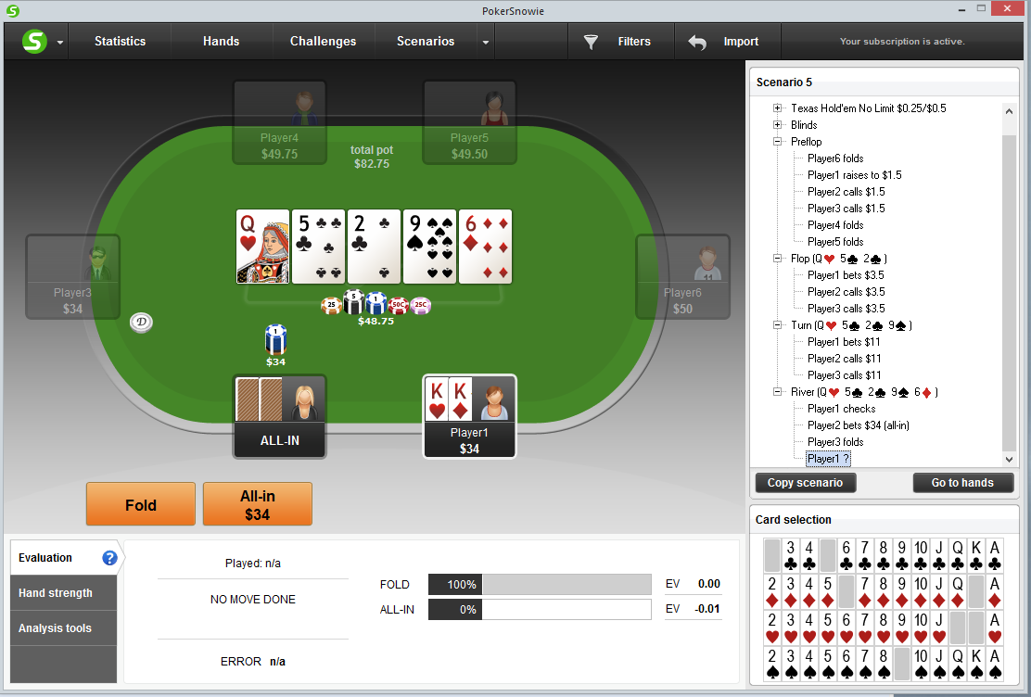1031x697 pixels.
Task: Select Ace of spades in card selection
Action: (x=995, y=664)
